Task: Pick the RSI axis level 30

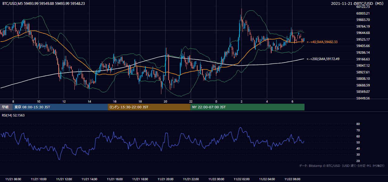Action: click(x=358, y=155)
